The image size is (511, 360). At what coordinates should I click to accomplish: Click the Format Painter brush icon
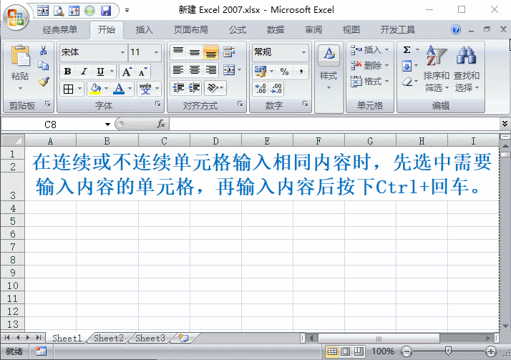44,82
